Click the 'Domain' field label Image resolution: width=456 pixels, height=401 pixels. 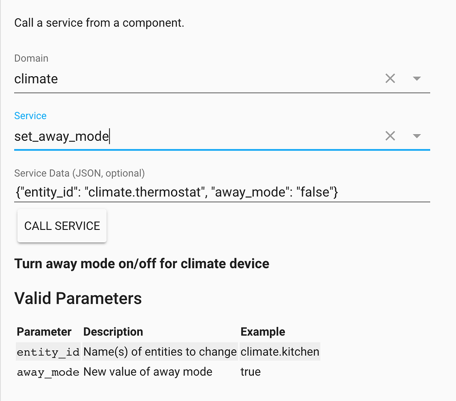[x=31, y=58]
